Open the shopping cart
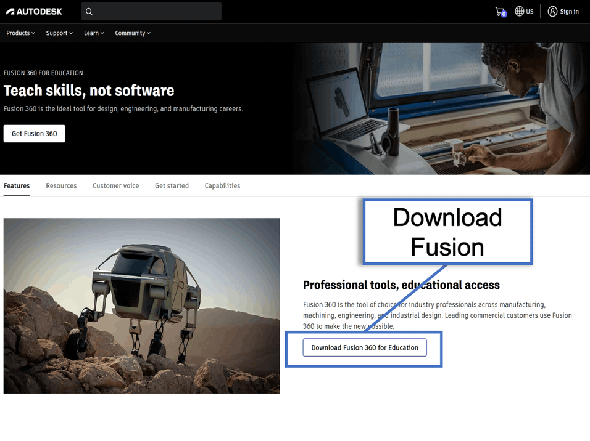 click(x=500, y=11)
